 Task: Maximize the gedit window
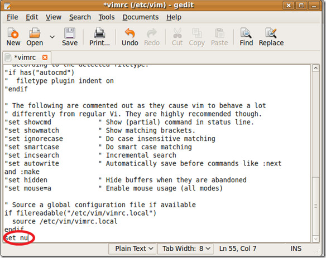point(301,6)
